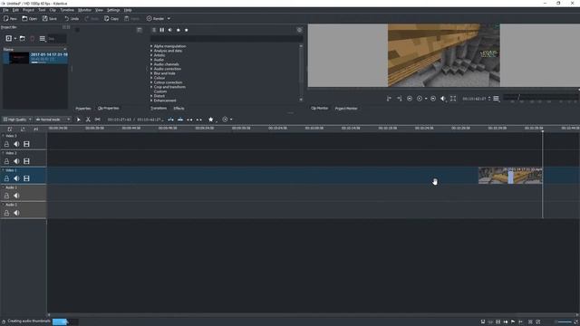Screen dimensions: 580x326
Task: Mute audio on Video 3 track
Action: (x=16, y=144)
